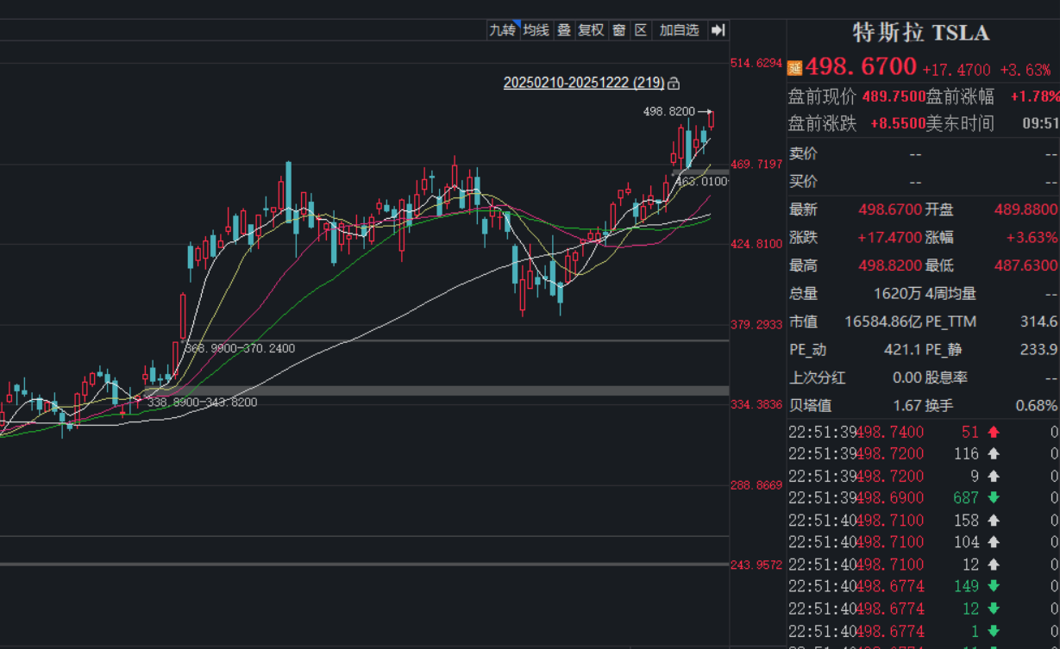Screen dimensions: 1060x649
Task: Collapse side panel with arrow-to-bar icon
Action: [718, 30]
